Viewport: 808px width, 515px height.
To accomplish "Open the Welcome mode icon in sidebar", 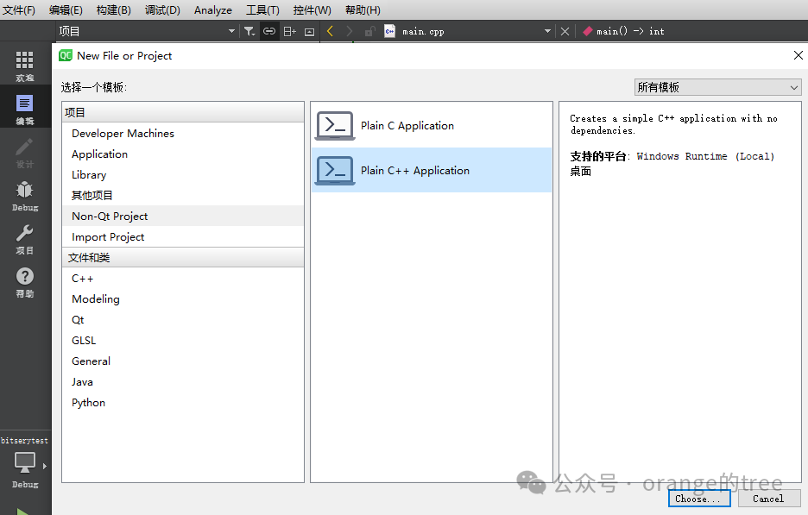I will tap(24, 60).
